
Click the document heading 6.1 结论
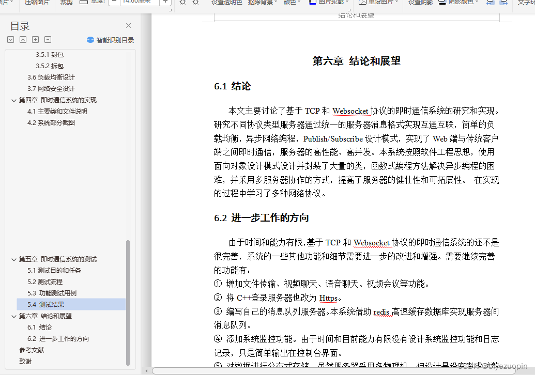click(x=233, y=86)
